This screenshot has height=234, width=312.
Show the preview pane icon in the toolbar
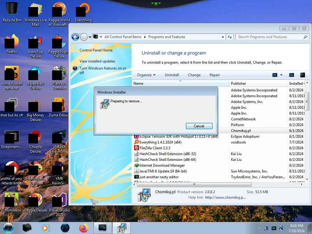point(292,75)
